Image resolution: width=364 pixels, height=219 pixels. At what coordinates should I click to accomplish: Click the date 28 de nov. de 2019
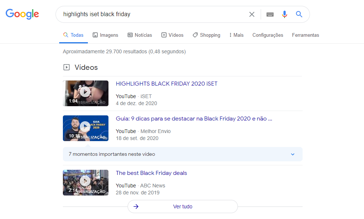click(138, 193)
